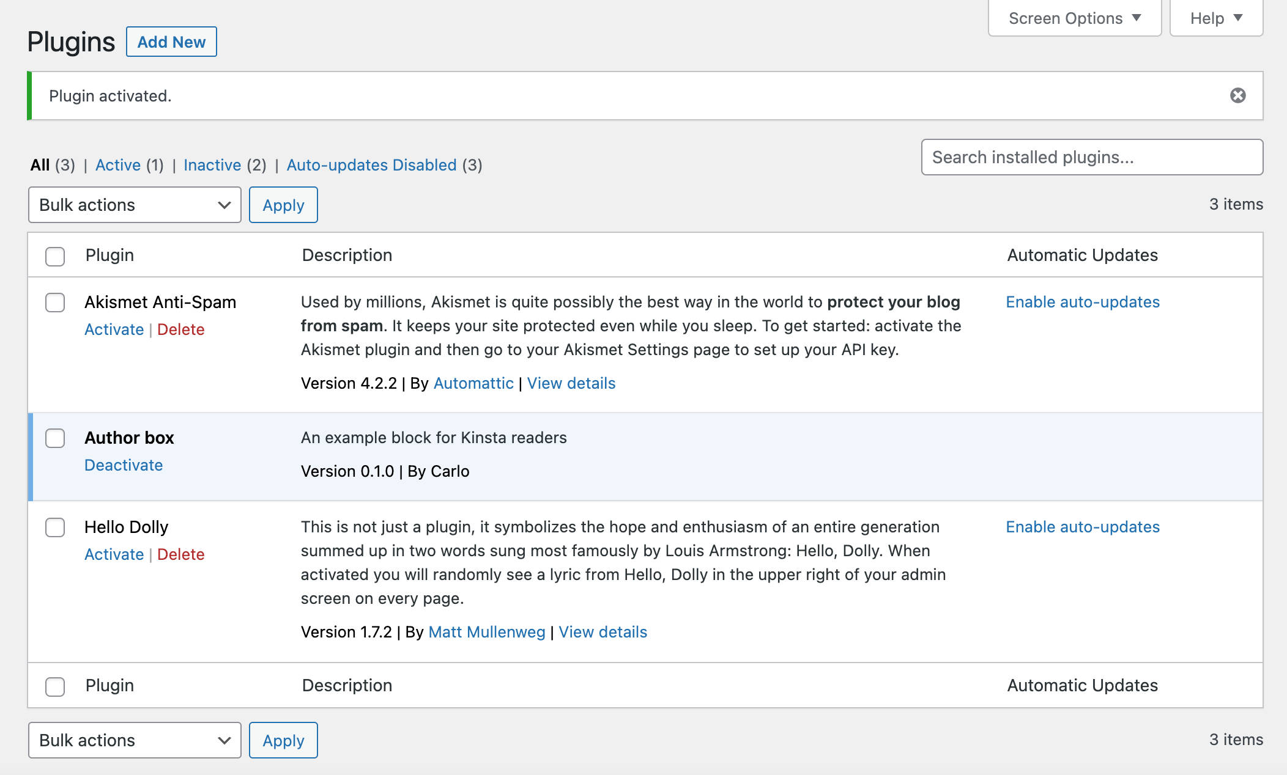Click dismiss notification close icon

click(x=1237, y=95)
